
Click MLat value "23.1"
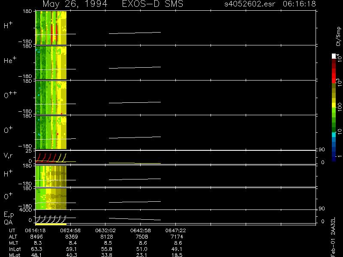click(x=142, y=255)
